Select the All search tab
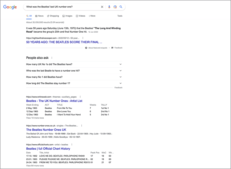 (29, 16)
